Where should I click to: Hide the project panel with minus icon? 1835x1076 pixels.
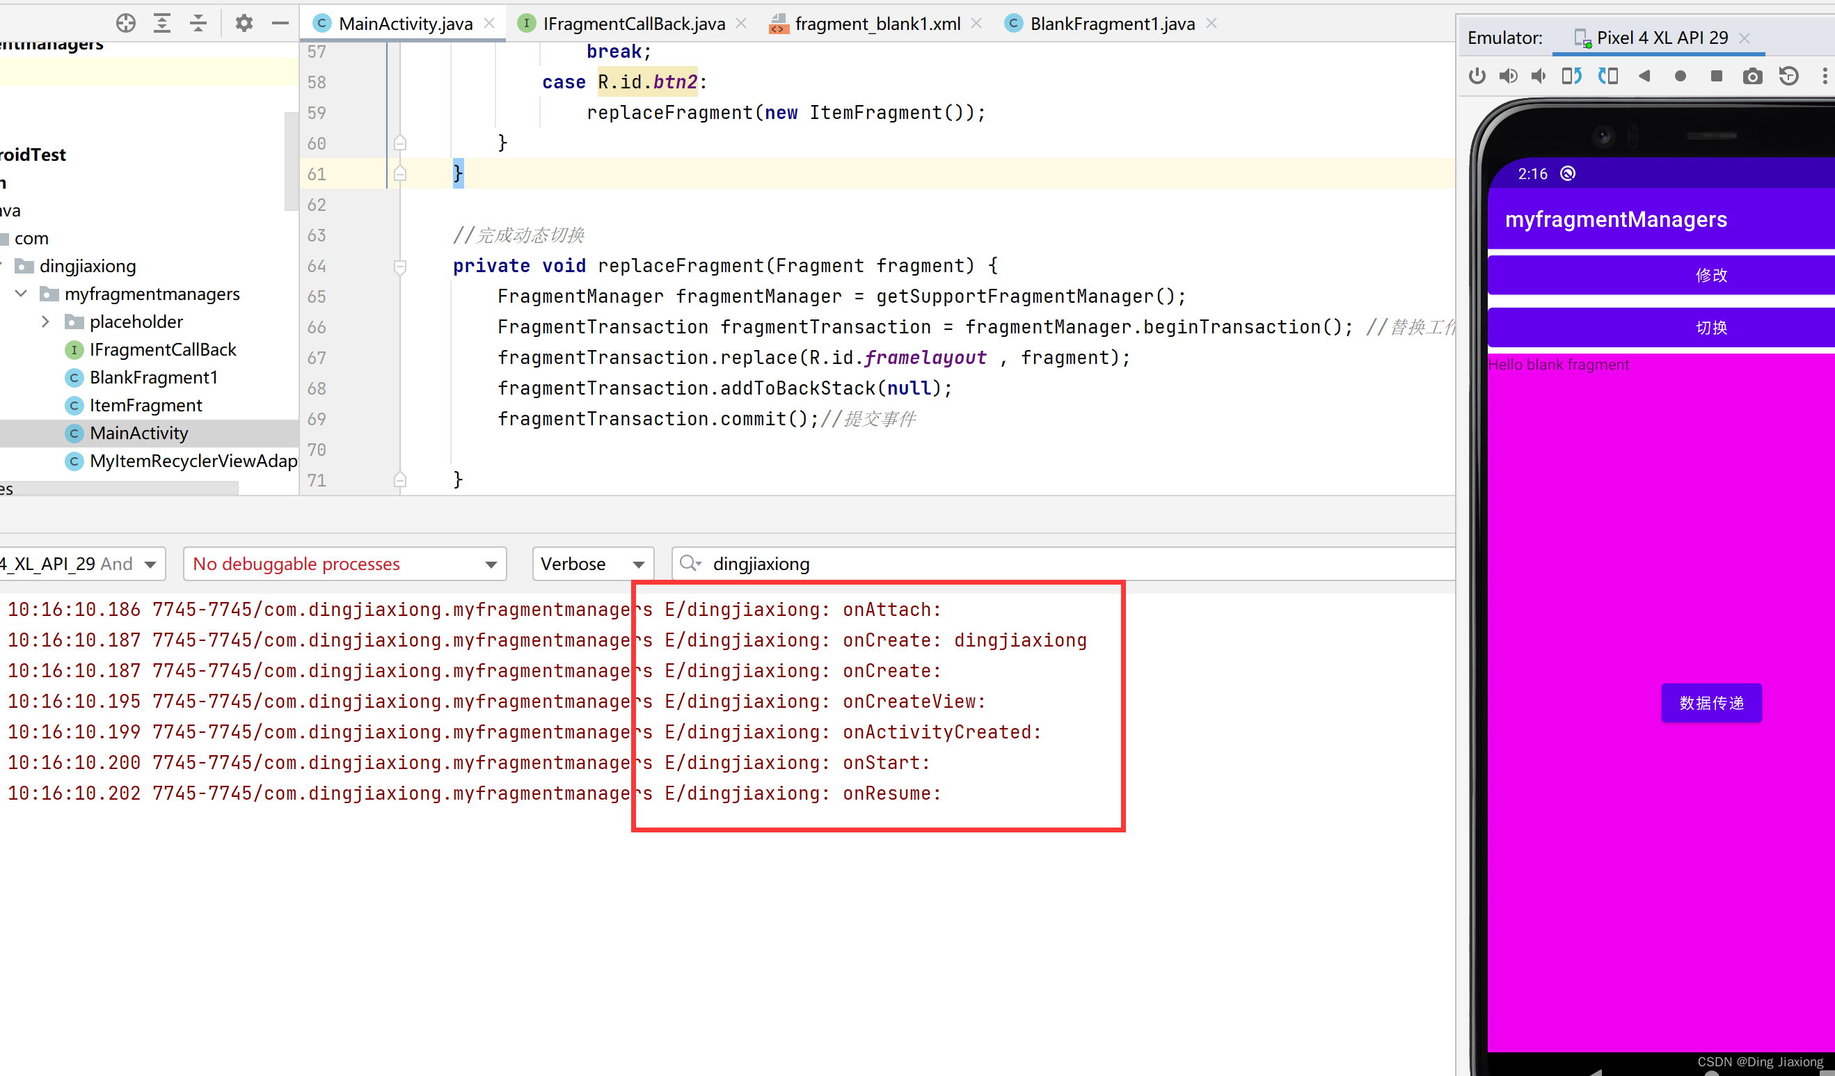point(280,23)
